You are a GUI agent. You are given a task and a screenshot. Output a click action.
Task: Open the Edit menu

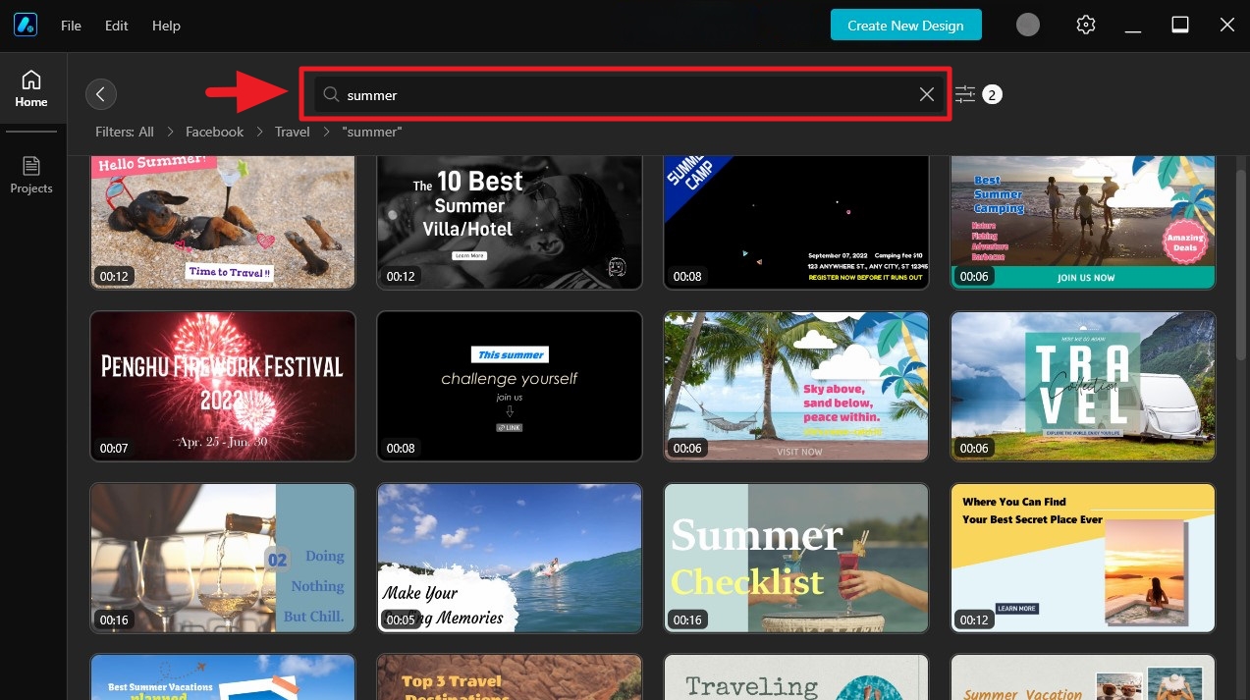[116, 26]
